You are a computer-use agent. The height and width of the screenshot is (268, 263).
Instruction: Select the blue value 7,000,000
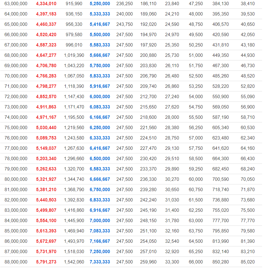coord(100,221)
